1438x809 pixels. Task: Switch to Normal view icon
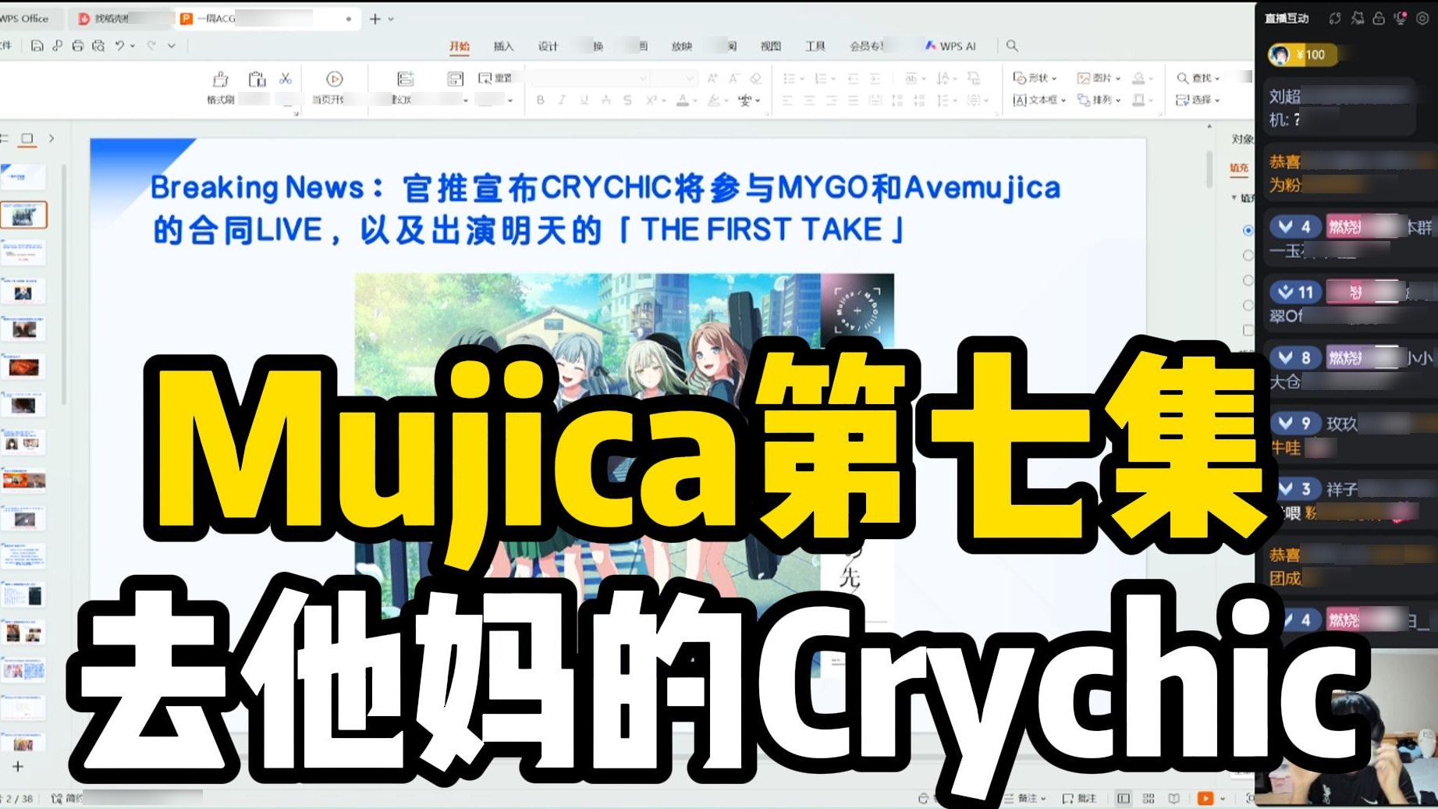1124,798
